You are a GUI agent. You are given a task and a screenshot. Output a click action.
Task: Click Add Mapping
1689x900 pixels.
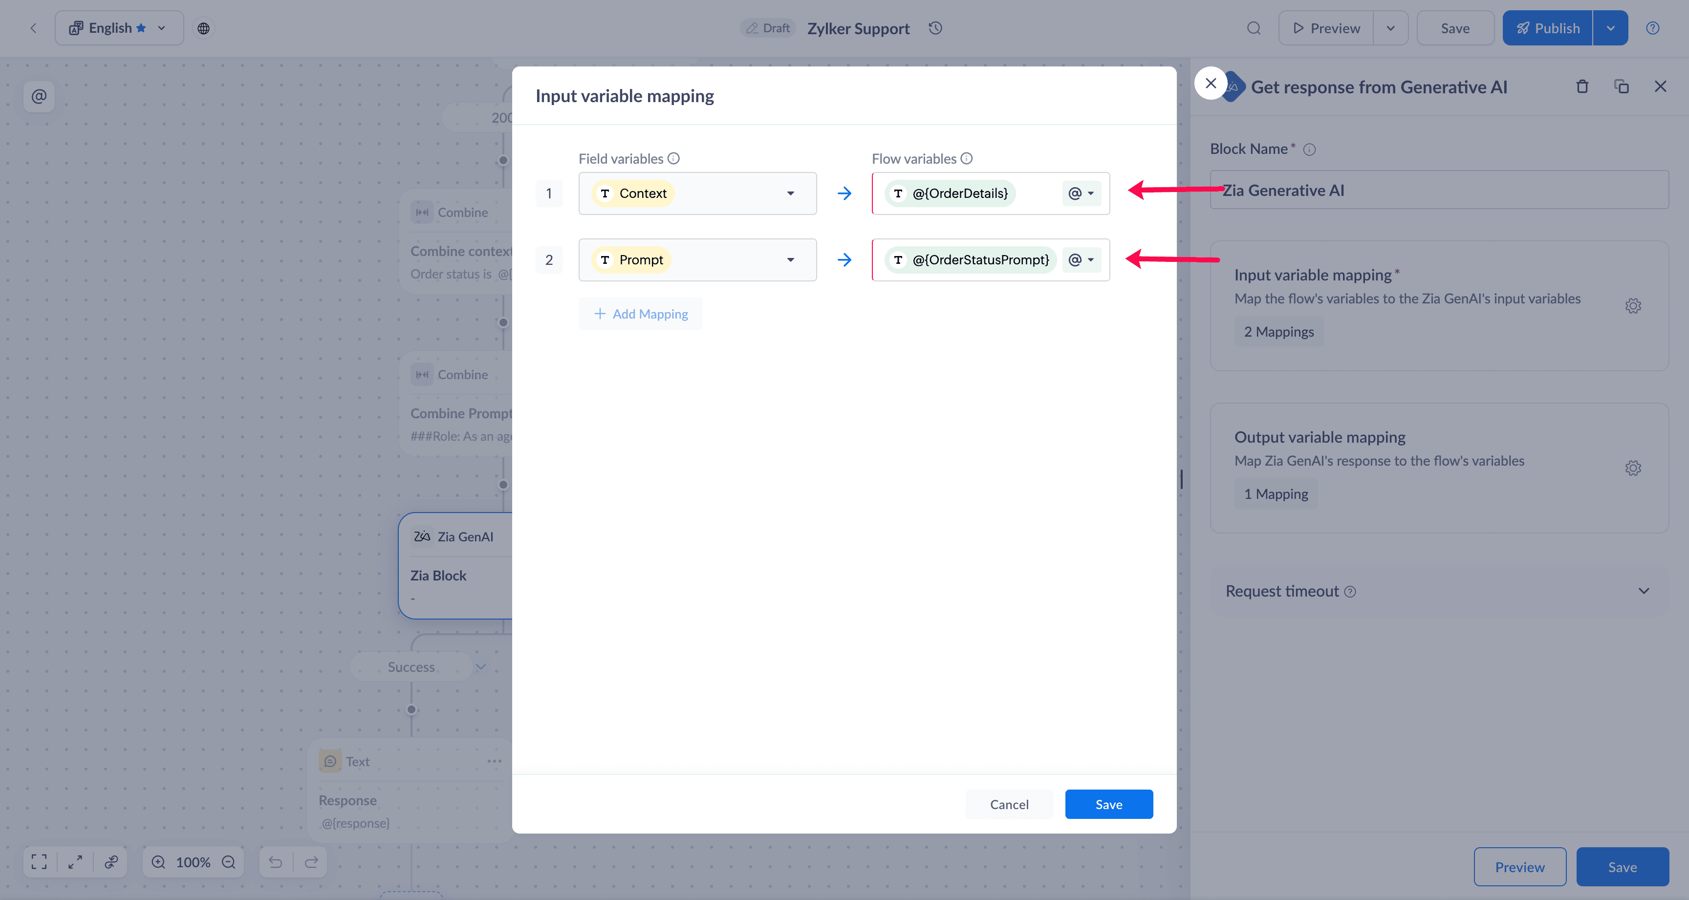coord(641,314)
